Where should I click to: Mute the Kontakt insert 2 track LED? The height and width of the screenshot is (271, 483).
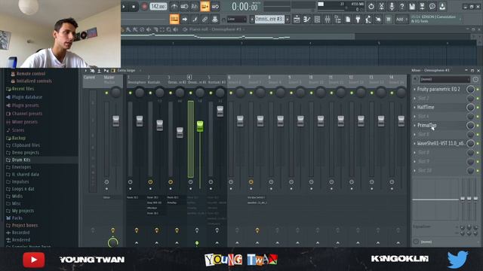[x=150, y=93]
